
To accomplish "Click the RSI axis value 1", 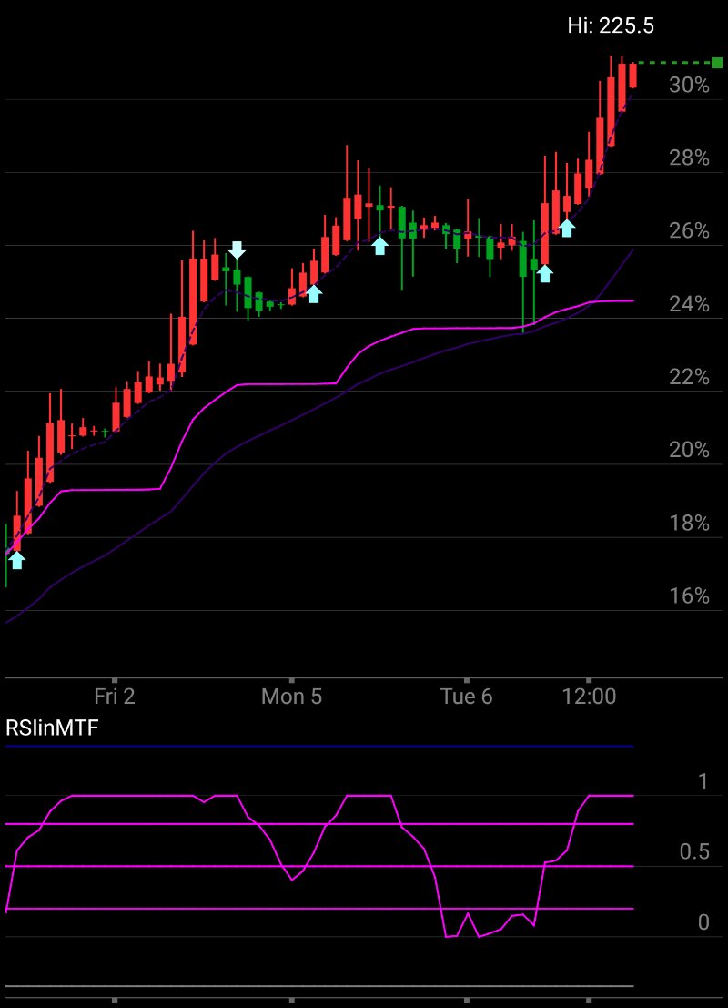I will tap(703, 781).
